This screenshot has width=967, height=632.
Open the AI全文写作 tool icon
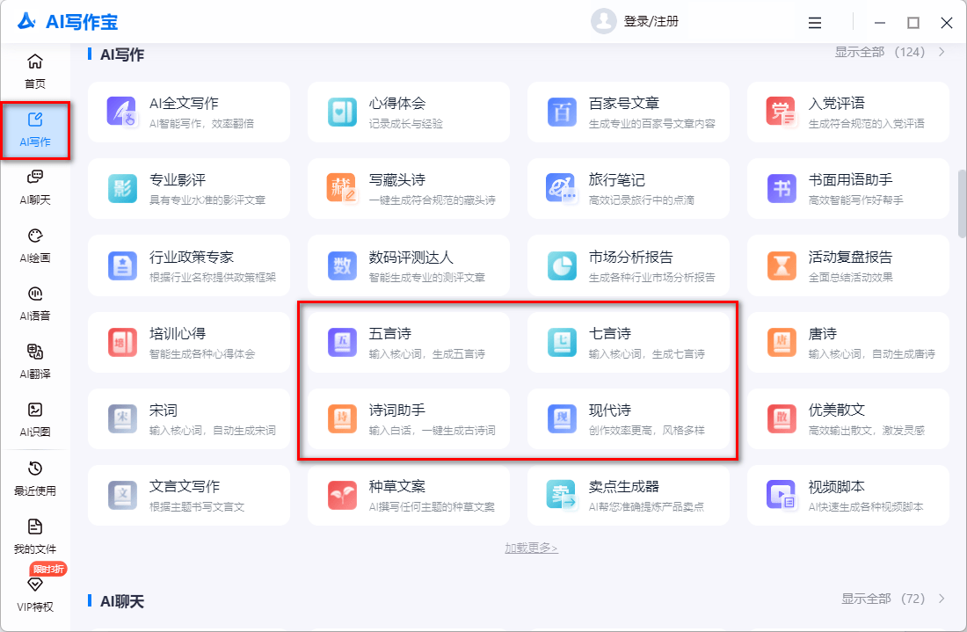[x=121, y=112]
